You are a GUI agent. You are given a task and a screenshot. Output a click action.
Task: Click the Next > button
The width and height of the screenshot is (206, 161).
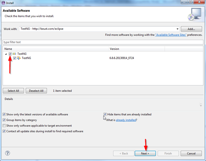click(x=145, y=153)
